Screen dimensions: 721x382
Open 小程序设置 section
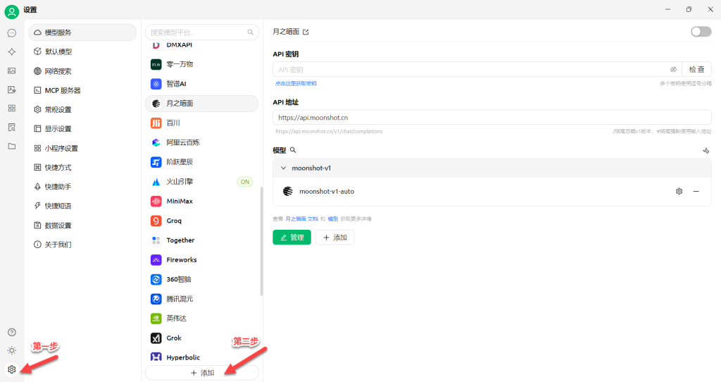[x=82, y=148]
